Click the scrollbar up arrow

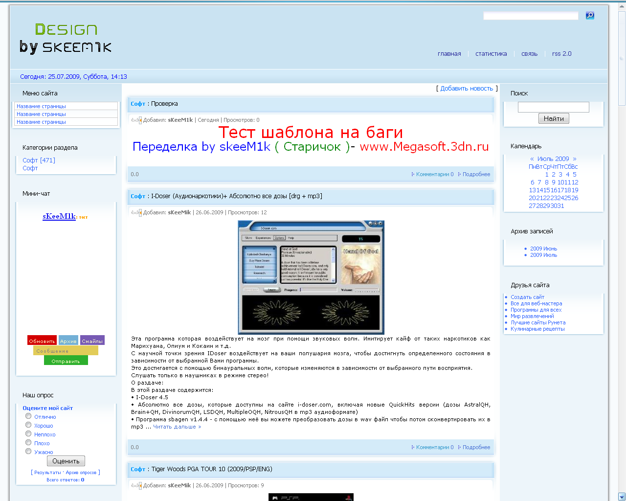[622, 7]
